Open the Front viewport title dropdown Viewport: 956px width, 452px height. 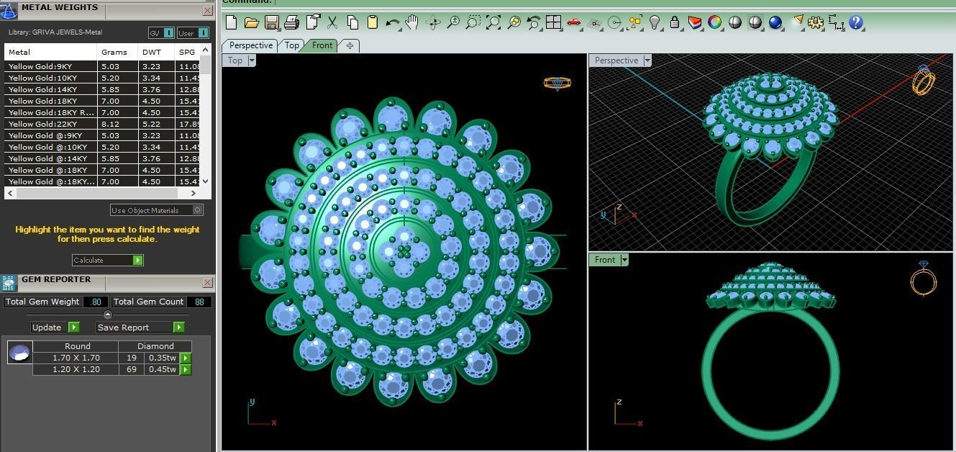(x=624, y=260)
